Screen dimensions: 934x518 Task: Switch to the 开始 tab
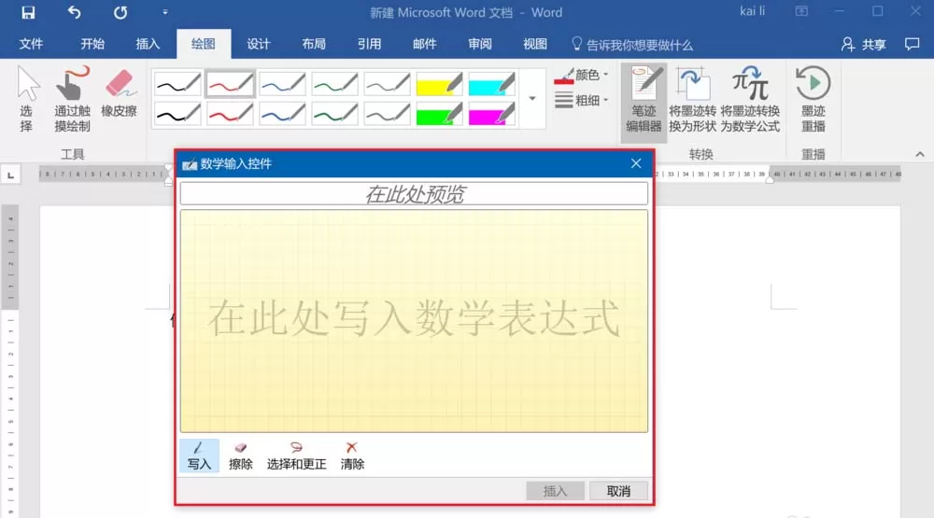pos(92,44)
